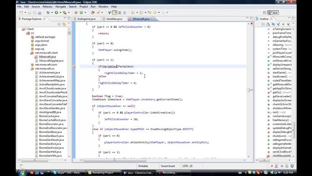Click the editor horizontal scrollbar
Image resolution: width=312 pixels, height=176 pixels.
[x=115, y=160]
